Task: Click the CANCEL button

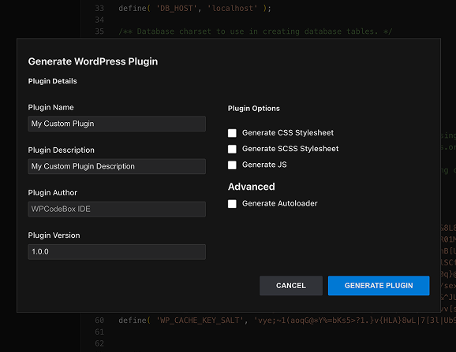Action: click(x=291, y=286)
